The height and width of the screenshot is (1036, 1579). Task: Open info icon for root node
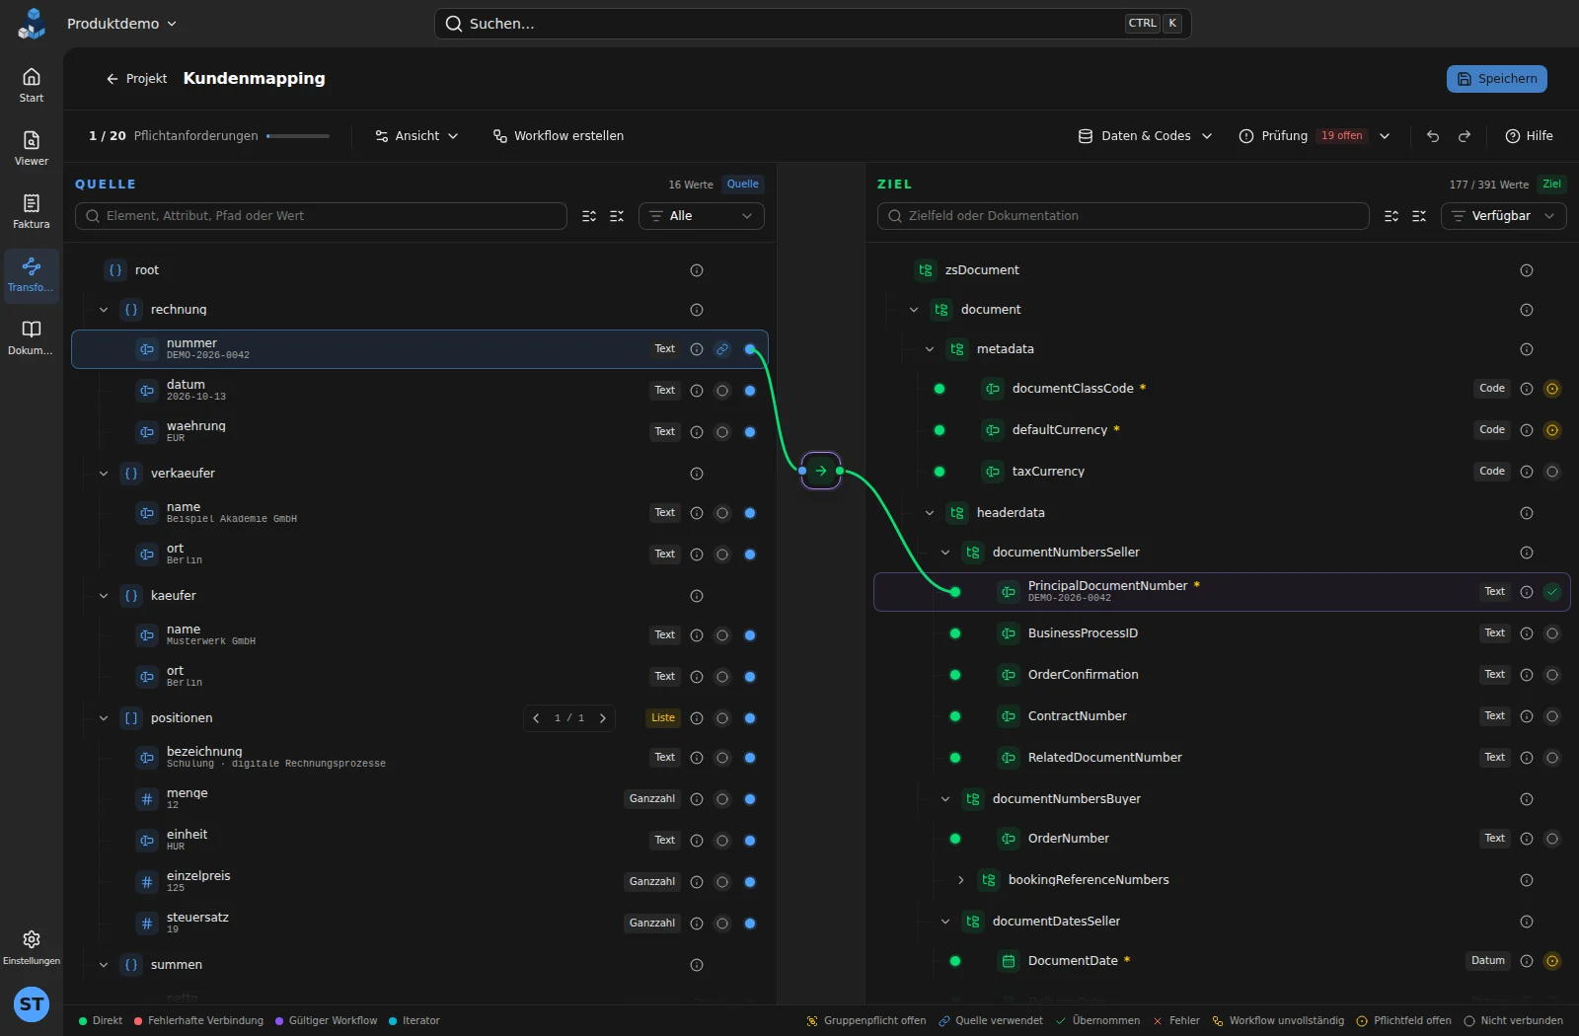click(697, 270)
